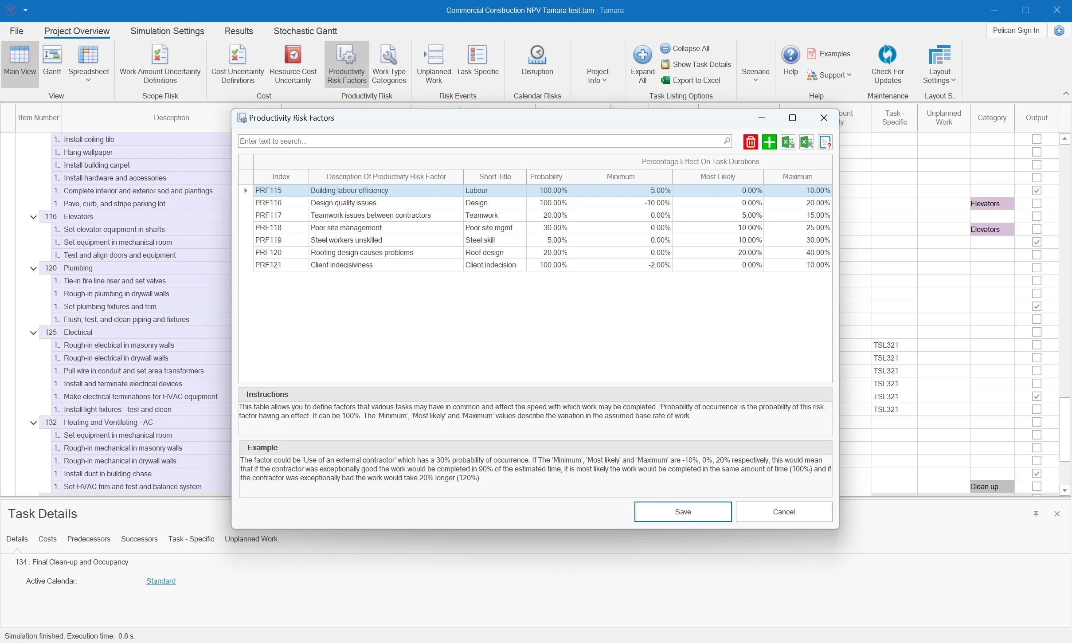Click the dialog help document icon
Image resolution: width=1072 pixels, height=643 pixels.
pos(825,142)
